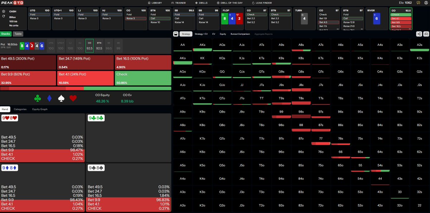Switch view to Table
Image resolution: width=430 pixels, height=213 pixels.
click(18, 34)
